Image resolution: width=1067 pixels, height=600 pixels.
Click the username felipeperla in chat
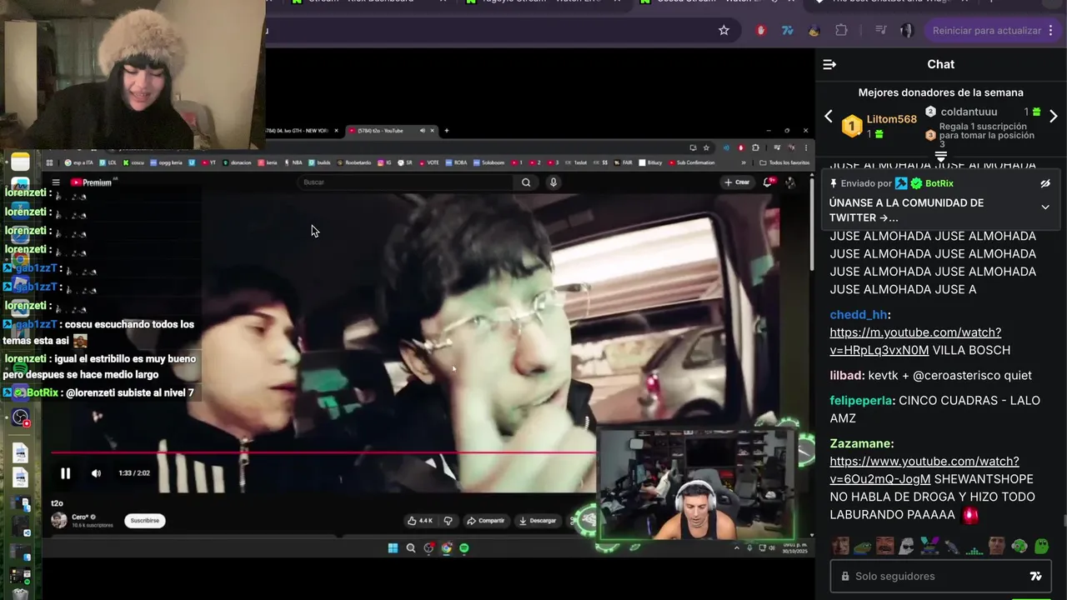861,400
